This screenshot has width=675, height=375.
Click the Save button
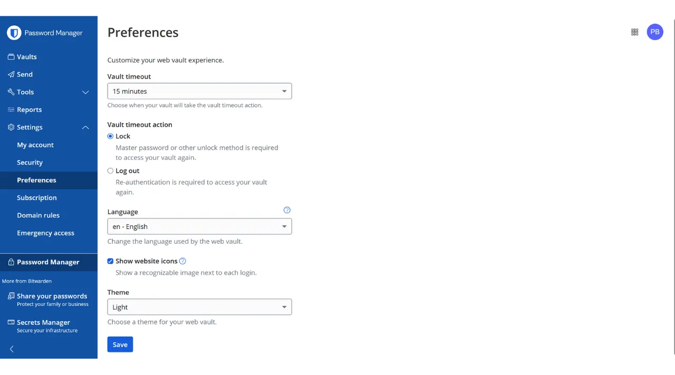(x=120, y=344)
